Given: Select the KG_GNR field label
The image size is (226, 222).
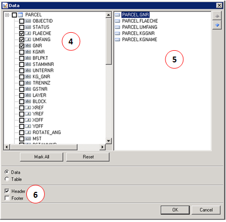Looking at the screenshot, I should 42,77.
